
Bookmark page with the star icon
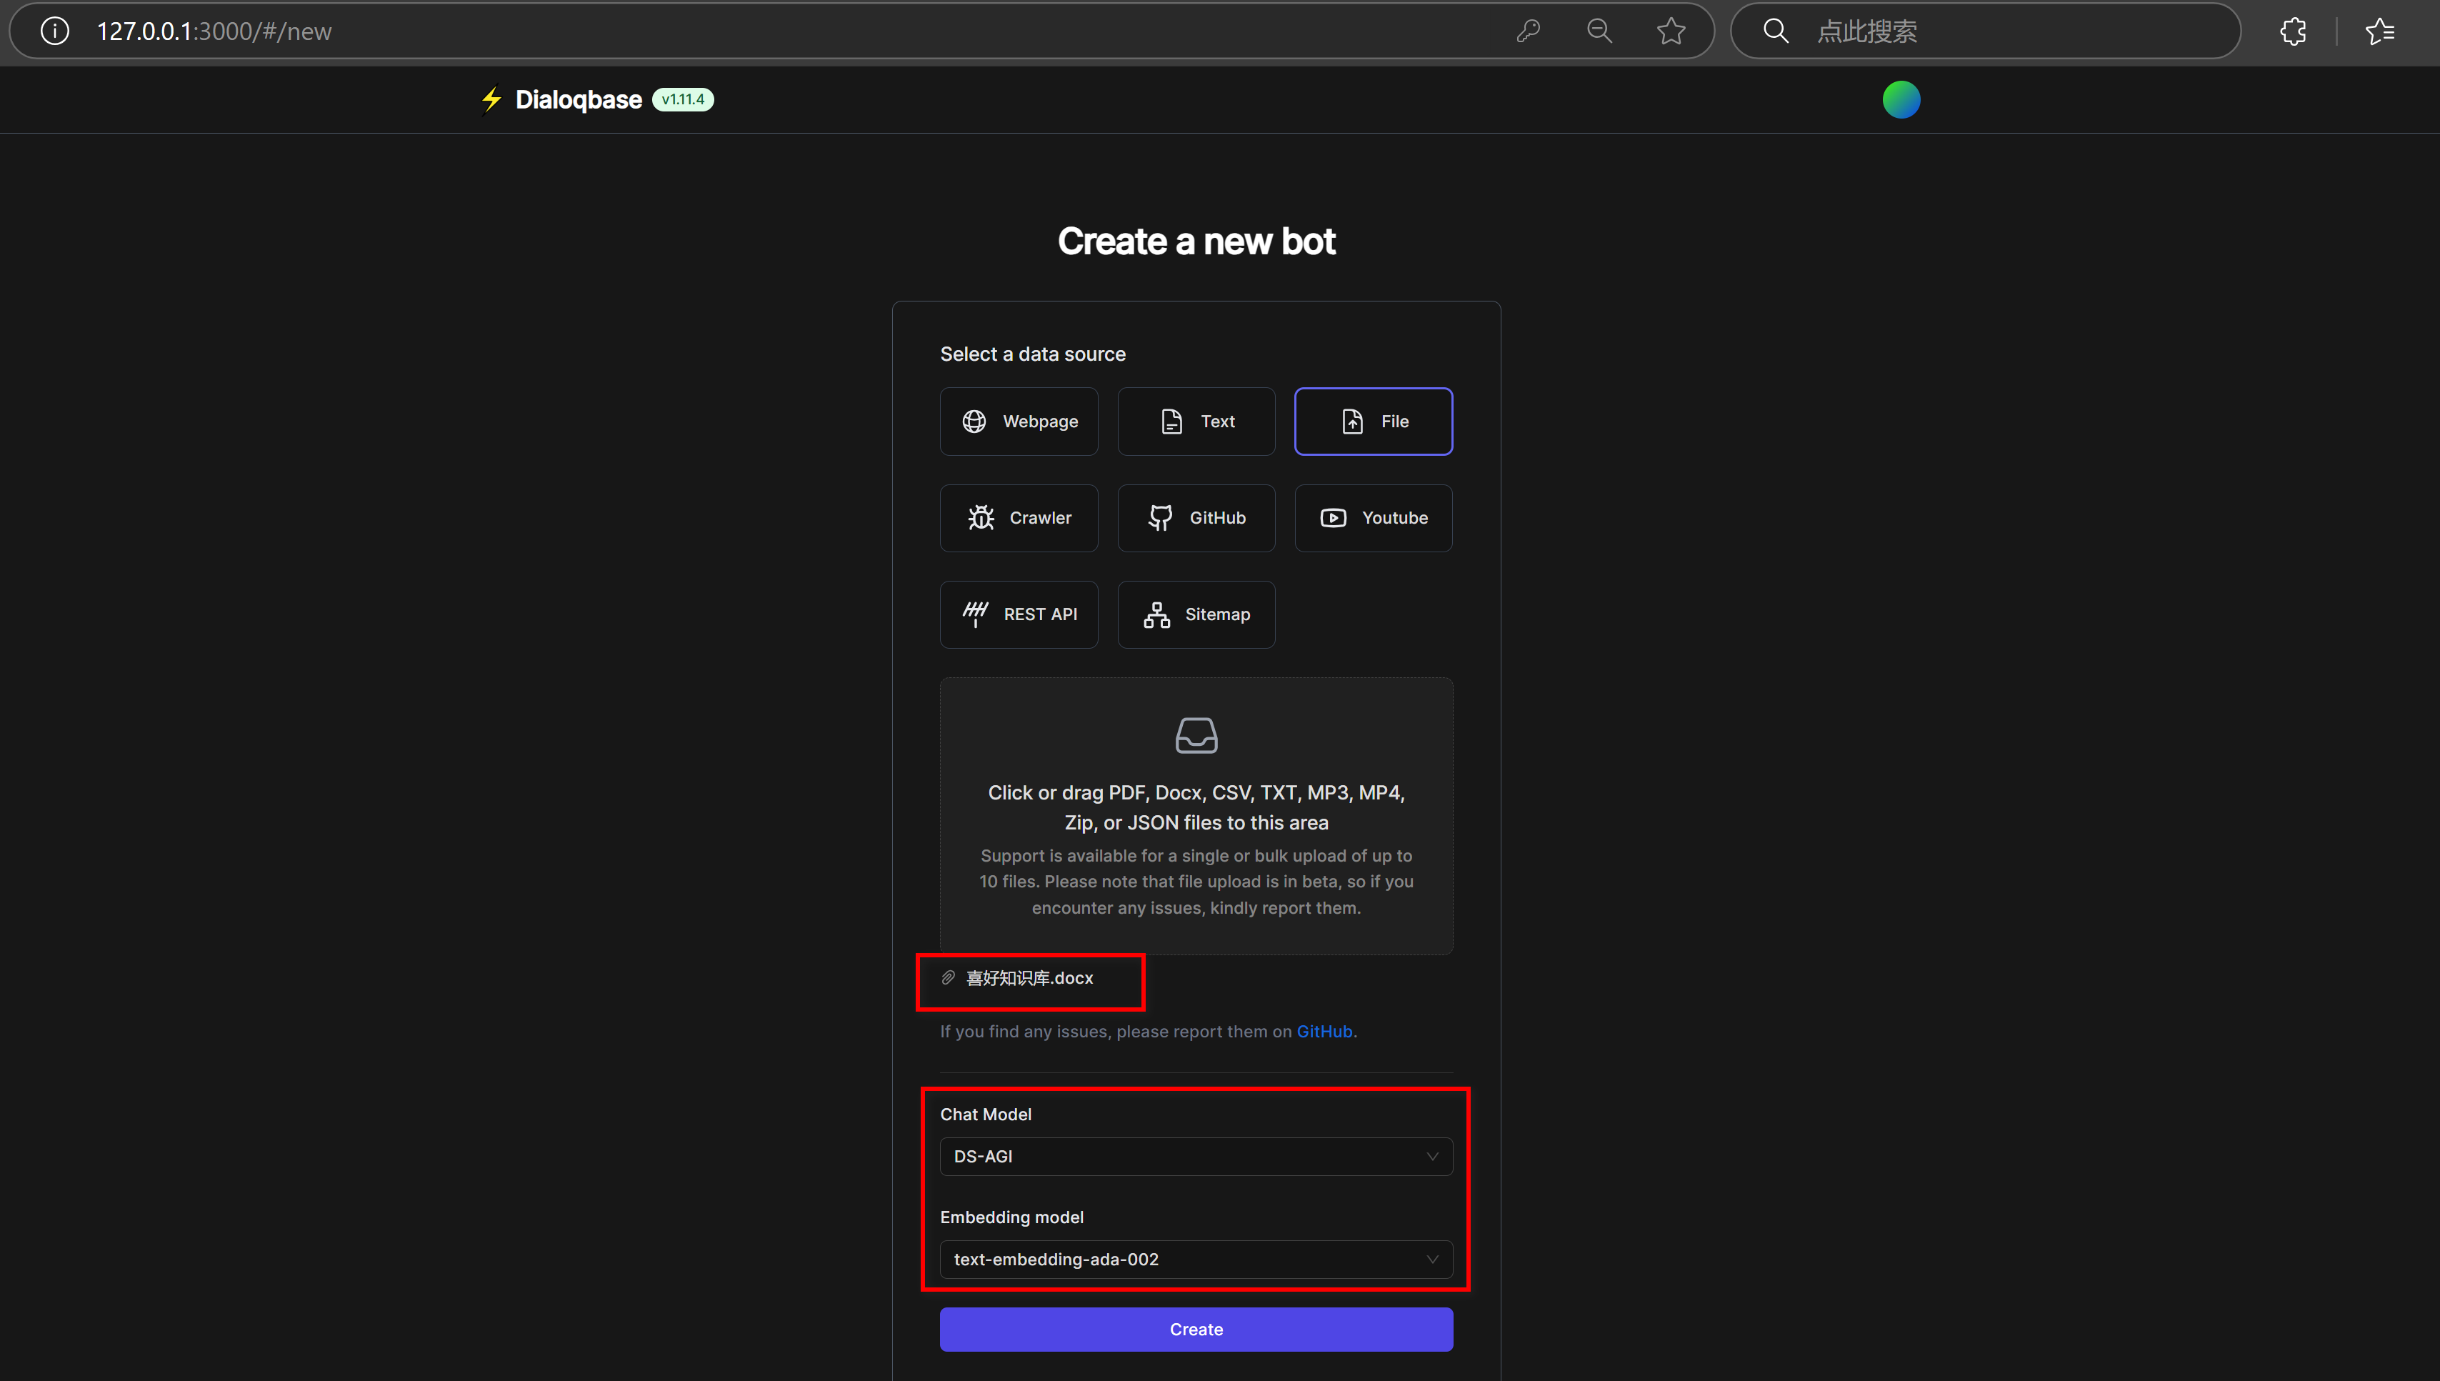1671,31
